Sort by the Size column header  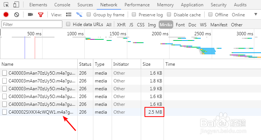coord(152,64)
